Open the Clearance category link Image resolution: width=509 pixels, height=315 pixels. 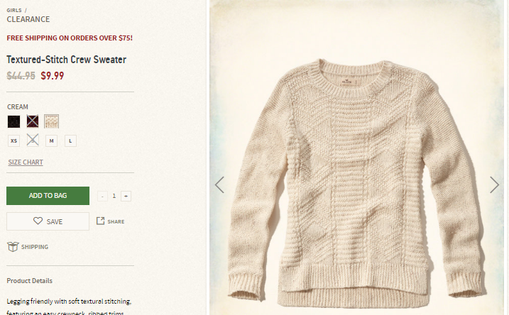28,19
